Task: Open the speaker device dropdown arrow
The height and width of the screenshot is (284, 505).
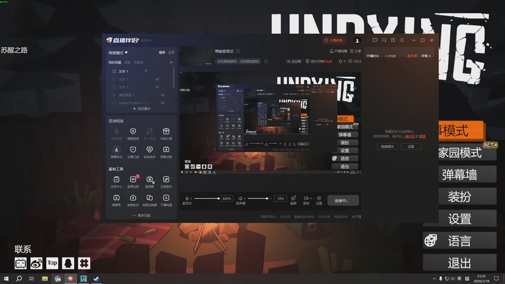Action: point(244,199)
